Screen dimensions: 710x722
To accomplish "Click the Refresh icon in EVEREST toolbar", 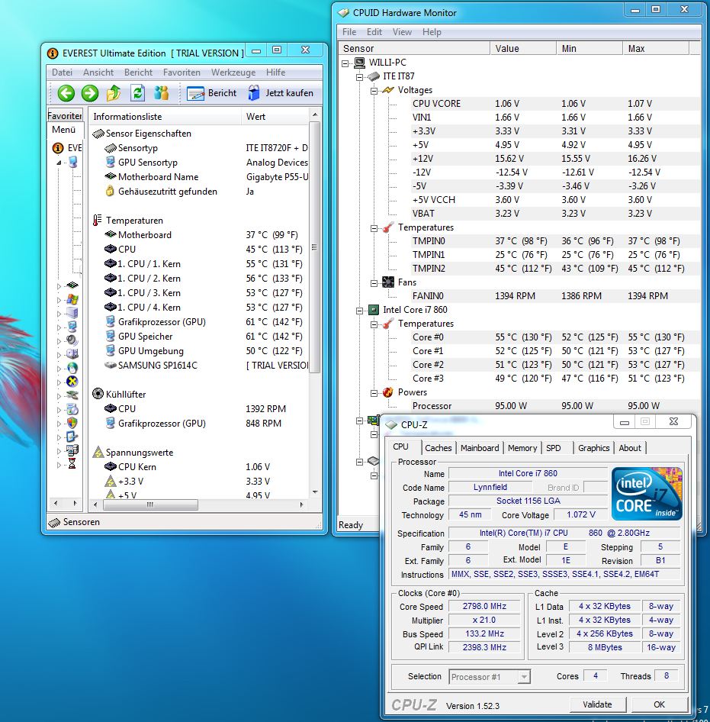I will (137, 93).
